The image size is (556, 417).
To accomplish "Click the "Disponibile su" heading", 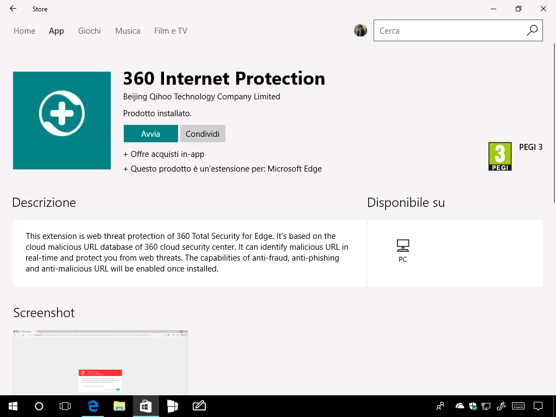I will tap(406, 203).
